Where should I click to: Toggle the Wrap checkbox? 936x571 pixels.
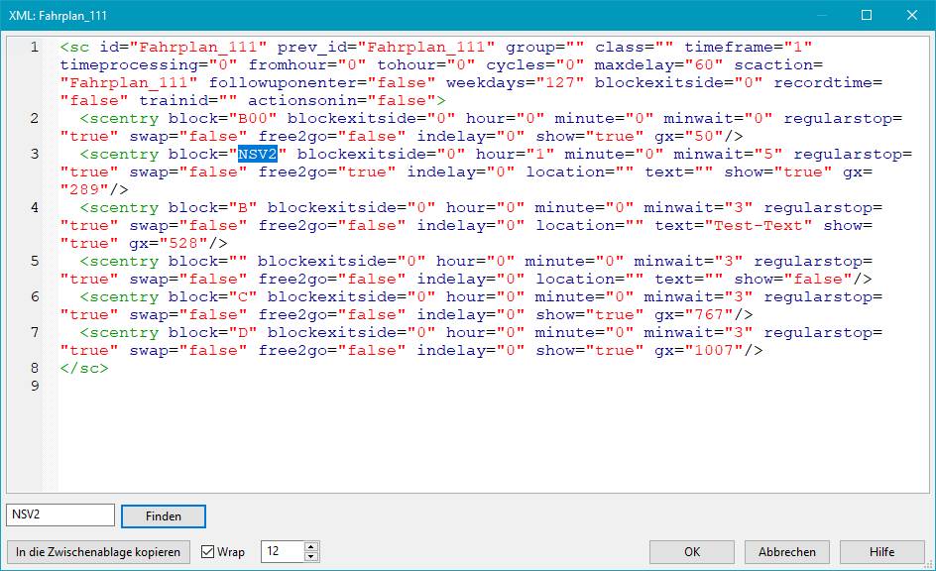coord(208,552)
